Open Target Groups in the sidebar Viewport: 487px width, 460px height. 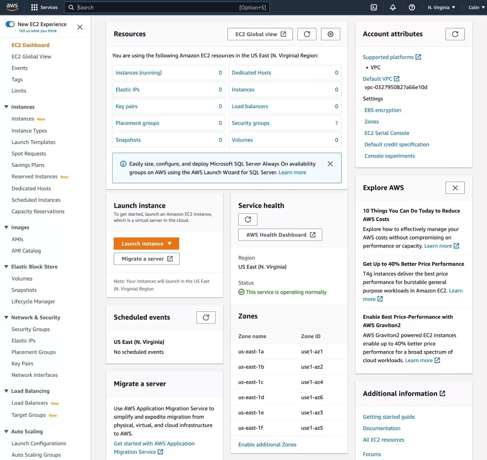(29, 415)
